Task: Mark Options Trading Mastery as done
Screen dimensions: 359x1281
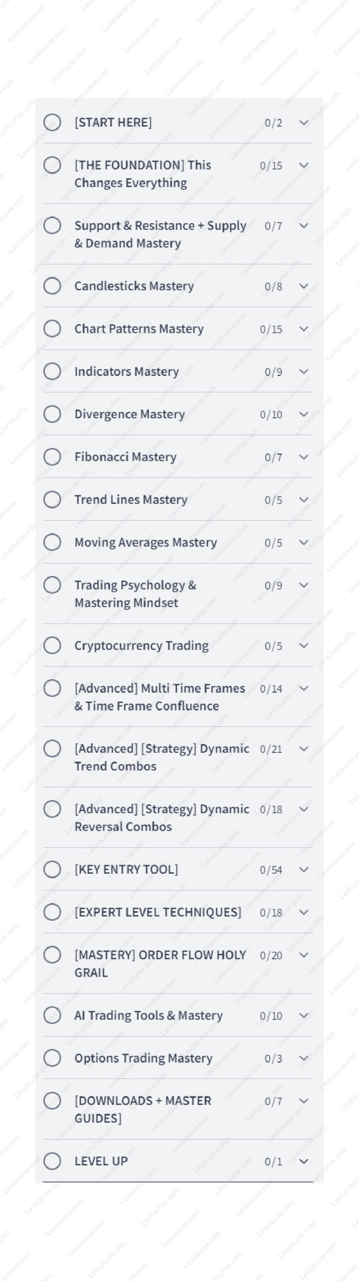Action: (52, 1058)
